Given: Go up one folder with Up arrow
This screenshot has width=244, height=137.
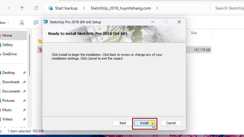Looking at the screenshot, I should coord(22,8).
